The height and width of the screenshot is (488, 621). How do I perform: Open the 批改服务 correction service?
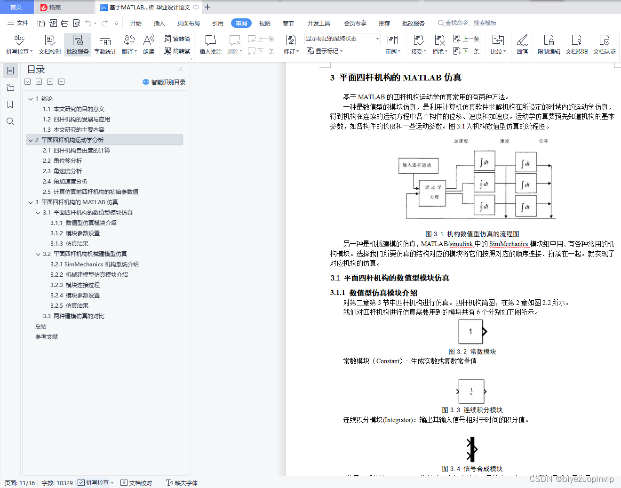point(78,45)
